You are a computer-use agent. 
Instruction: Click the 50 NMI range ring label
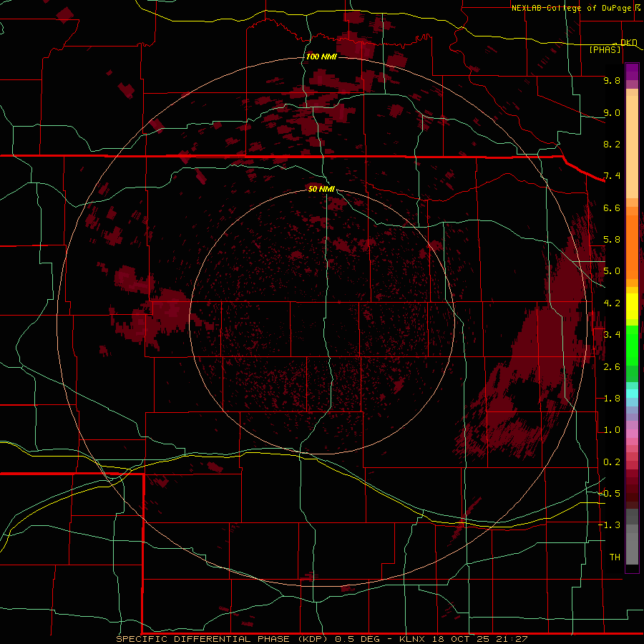tap(321, 189)
